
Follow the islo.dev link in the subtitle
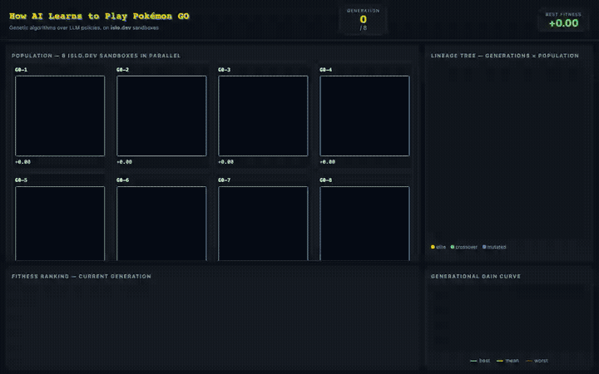click(121, 28)
